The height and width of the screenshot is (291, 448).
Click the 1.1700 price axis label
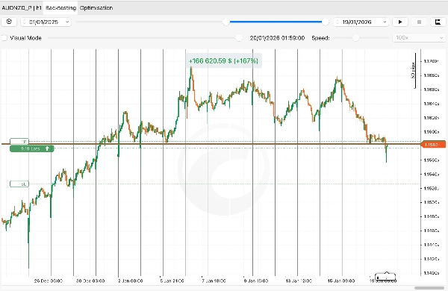(x=431, y=61)
